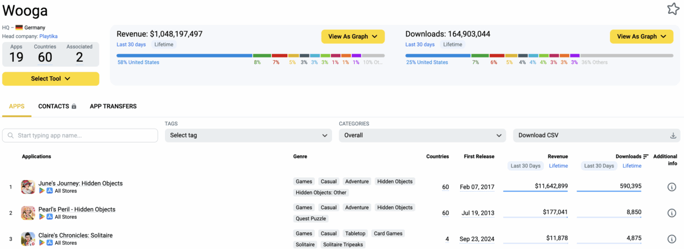684x249 pixels.
Task: Open Revenue View As Graph dropdown
Action: pyautogui.click(x=353, y=36)
